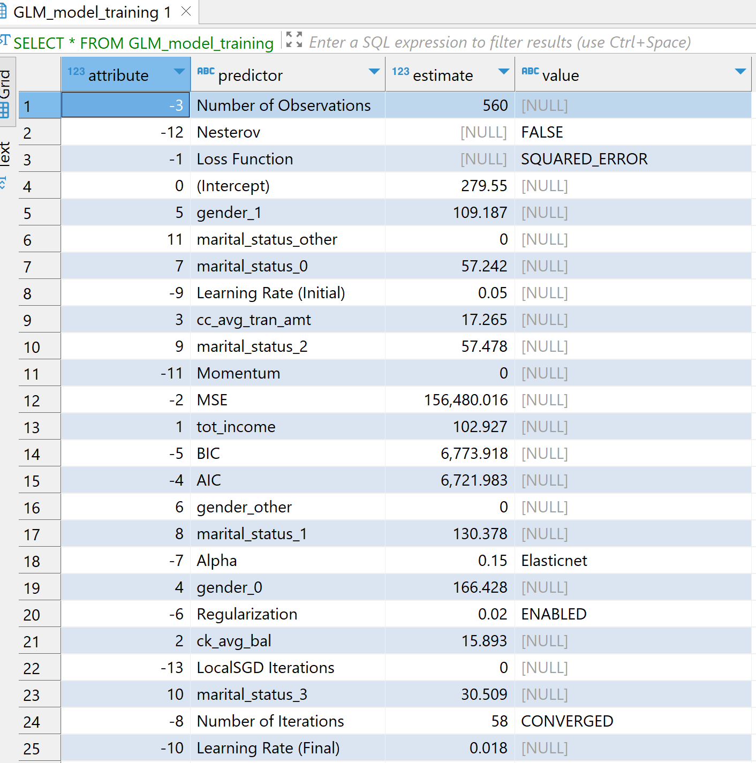Select the 'ck_avg_bal' predictor cell
The height and width of the screenshot is (763, 756).
click(x=288, y=641)
